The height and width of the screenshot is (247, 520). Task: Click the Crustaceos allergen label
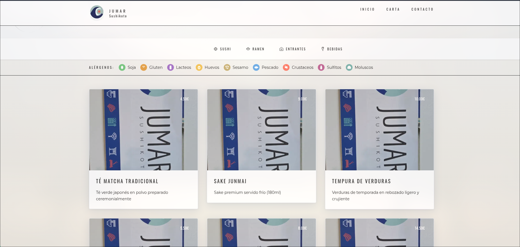point(303,67)
